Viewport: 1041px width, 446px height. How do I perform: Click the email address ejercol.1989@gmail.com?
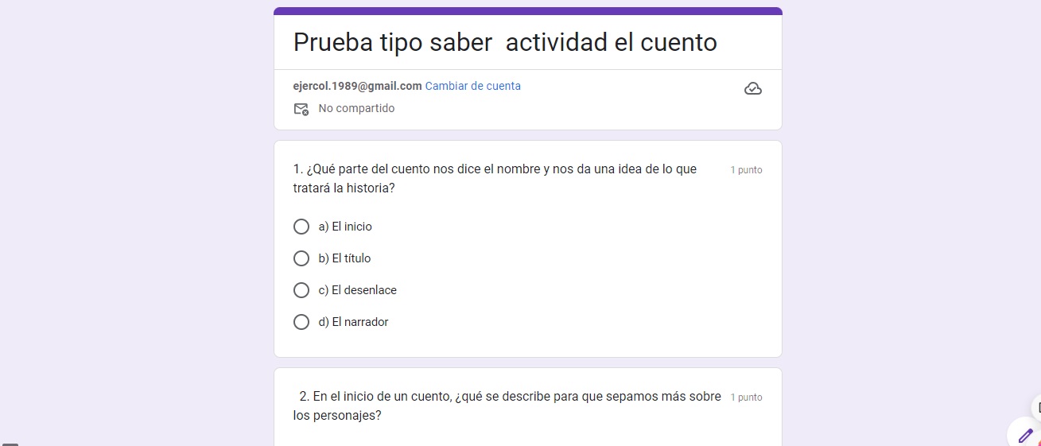[358, 86]
